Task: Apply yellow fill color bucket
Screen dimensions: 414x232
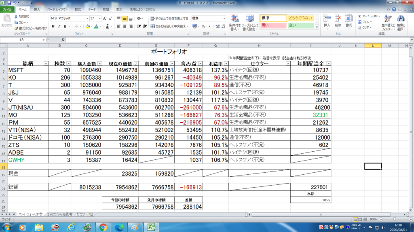Action: coord(88,26)
